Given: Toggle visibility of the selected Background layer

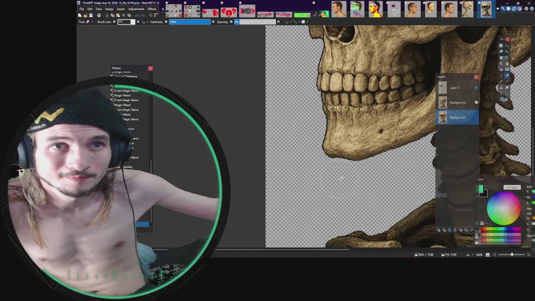Looking at the screenshot, I should tap(476, 117).
